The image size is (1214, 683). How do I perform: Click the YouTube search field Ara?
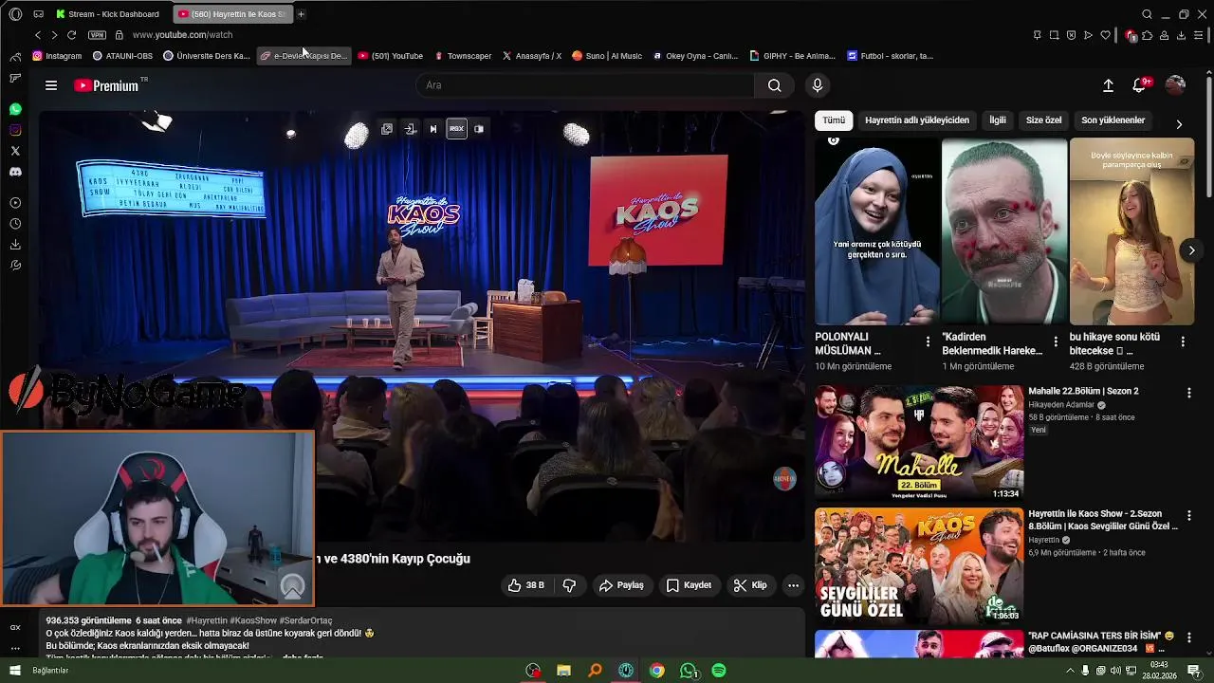(x=585, y=85)
